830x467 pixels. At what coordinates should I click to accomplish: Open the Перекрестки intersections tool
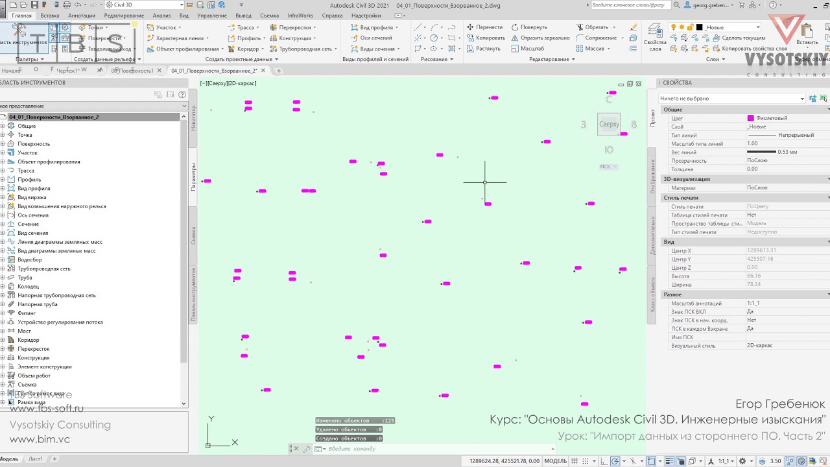pos(293,27)
